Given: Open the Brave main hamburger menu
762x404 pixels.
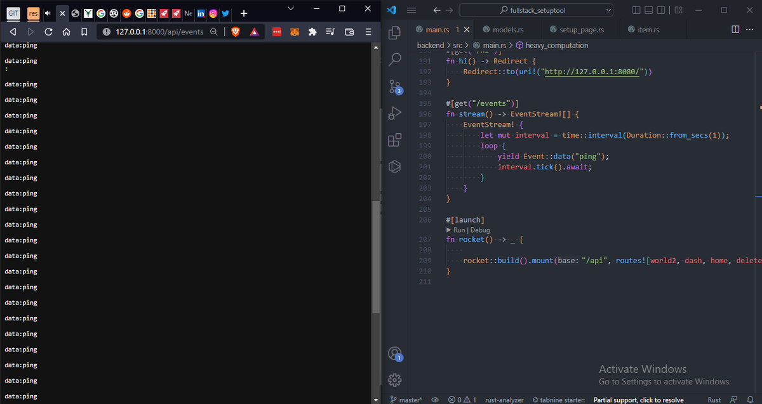Looking at the screenshot, I should click(368, 32).
